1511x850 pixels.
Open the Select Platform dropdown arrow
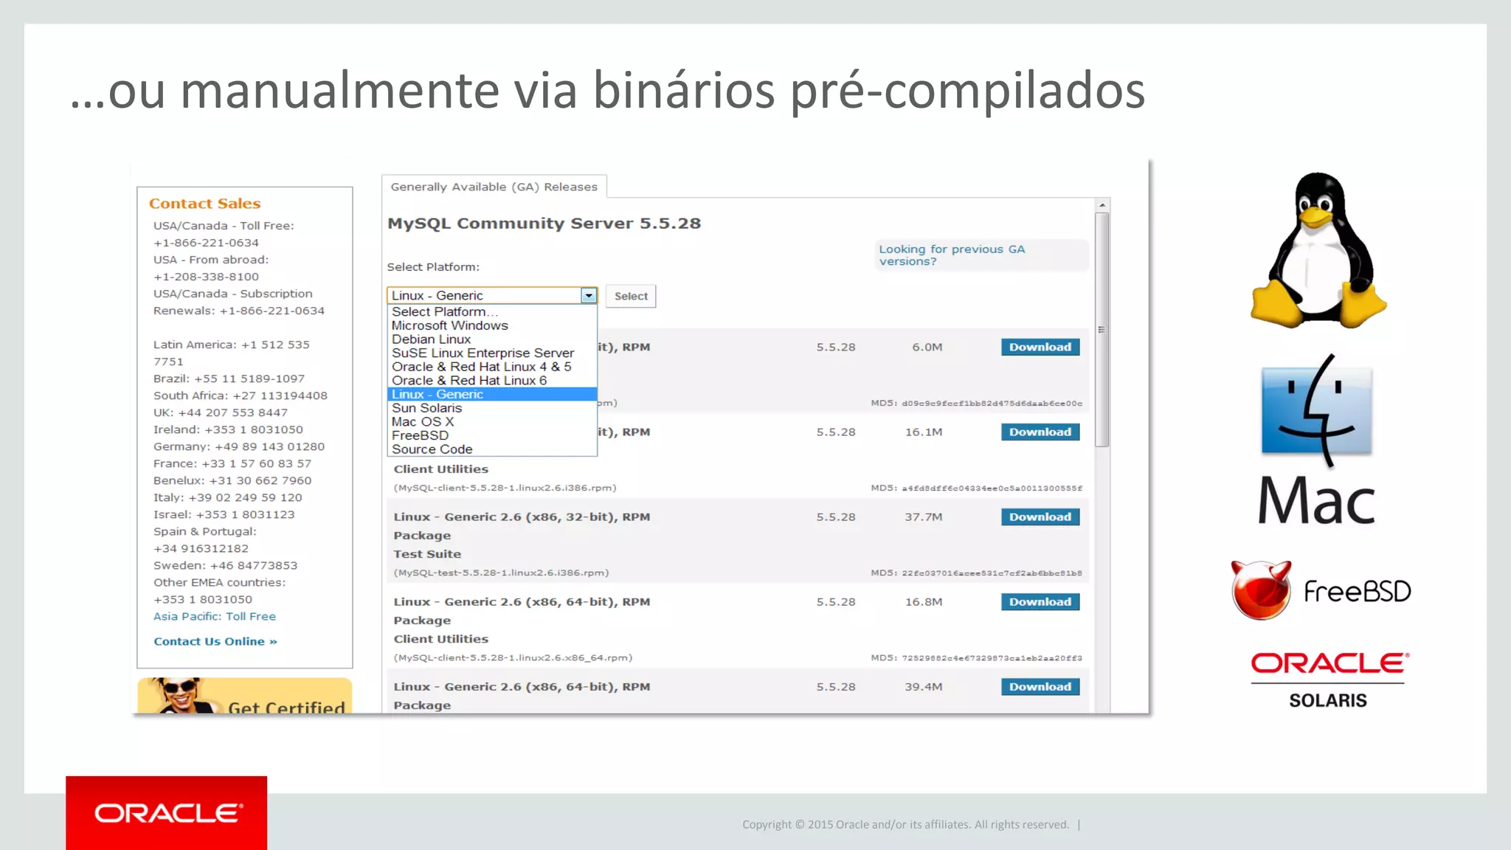588,296
